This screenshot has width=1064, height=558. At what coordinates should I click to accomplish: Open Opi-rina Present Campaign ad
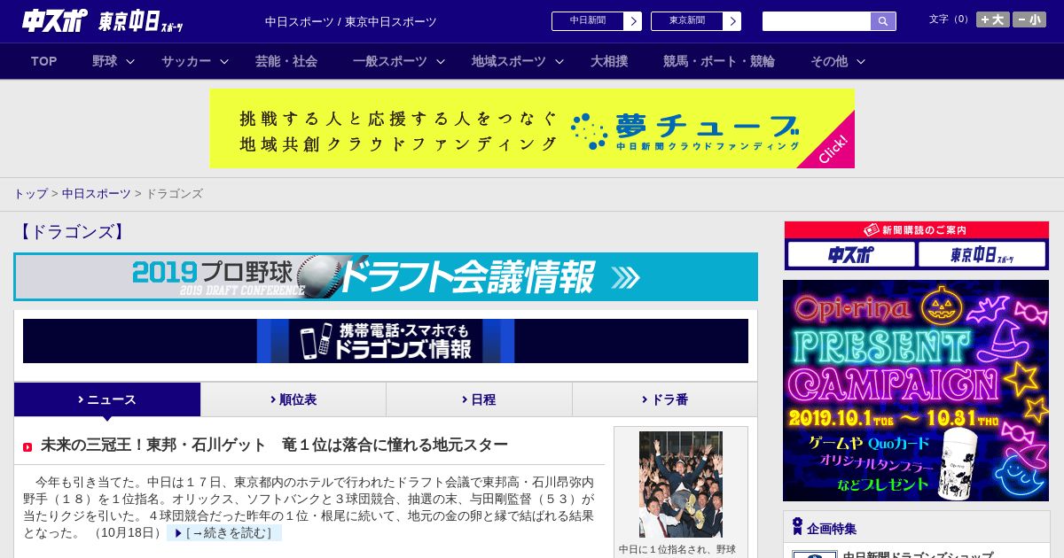click(x=916, y=391)
